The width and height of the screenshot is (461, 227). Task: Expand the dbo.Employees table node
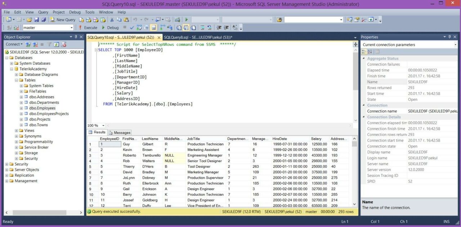[x=21, y=108]
